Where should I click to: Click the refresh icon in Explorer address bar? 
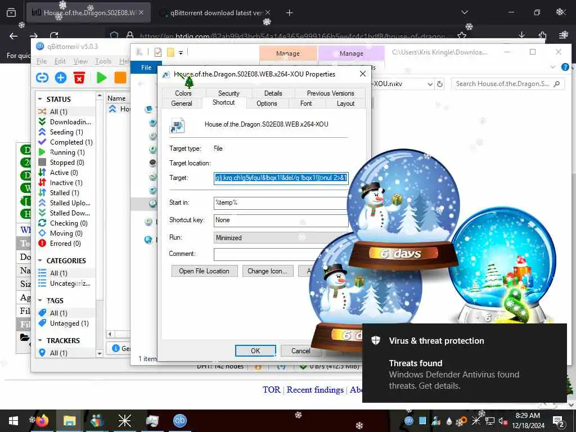(x=440, y=84)
